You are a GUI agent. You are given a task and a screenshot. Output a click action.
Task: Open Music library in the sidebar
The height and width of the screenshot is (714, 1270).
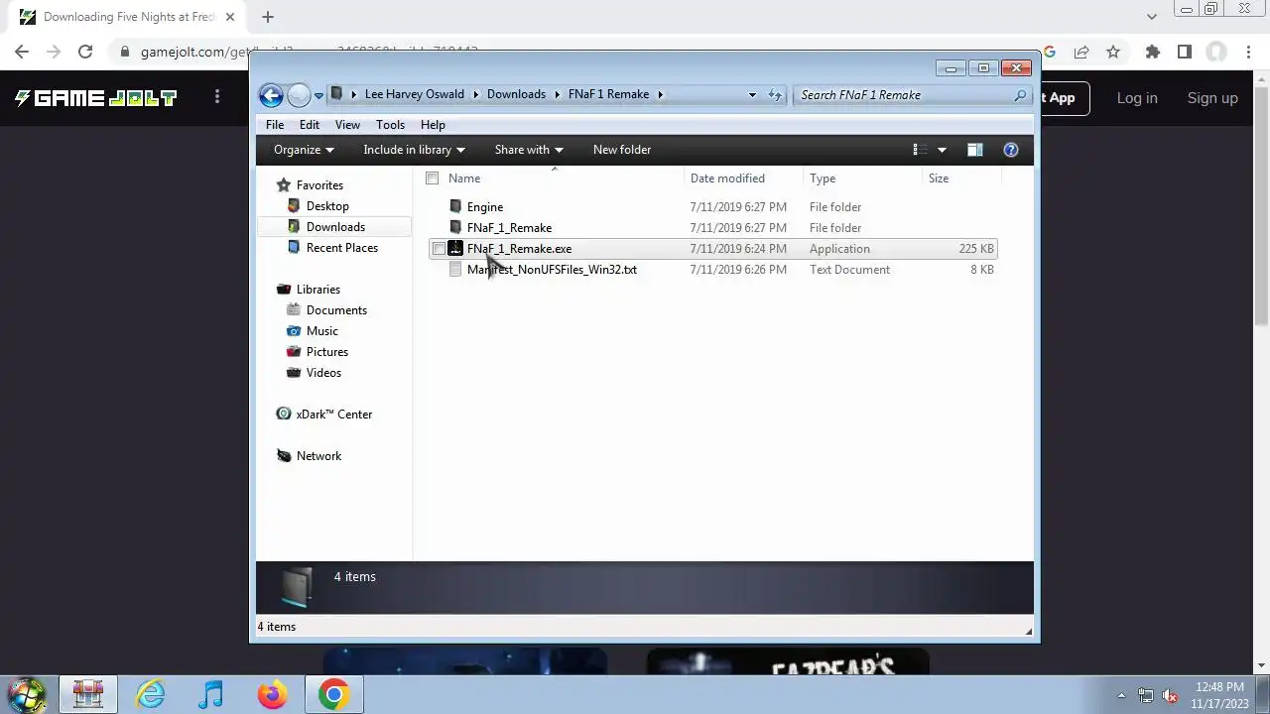coord(322,331)
